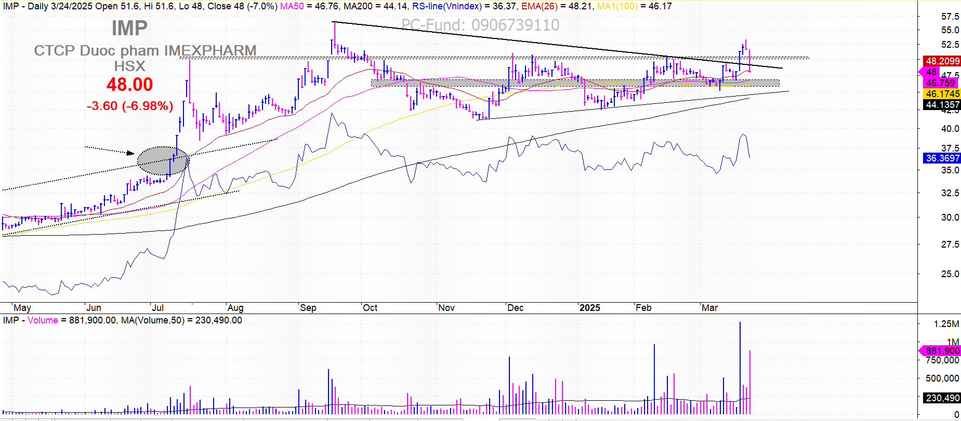Click the 1.25M volume axis label

(x=946, y=324)
